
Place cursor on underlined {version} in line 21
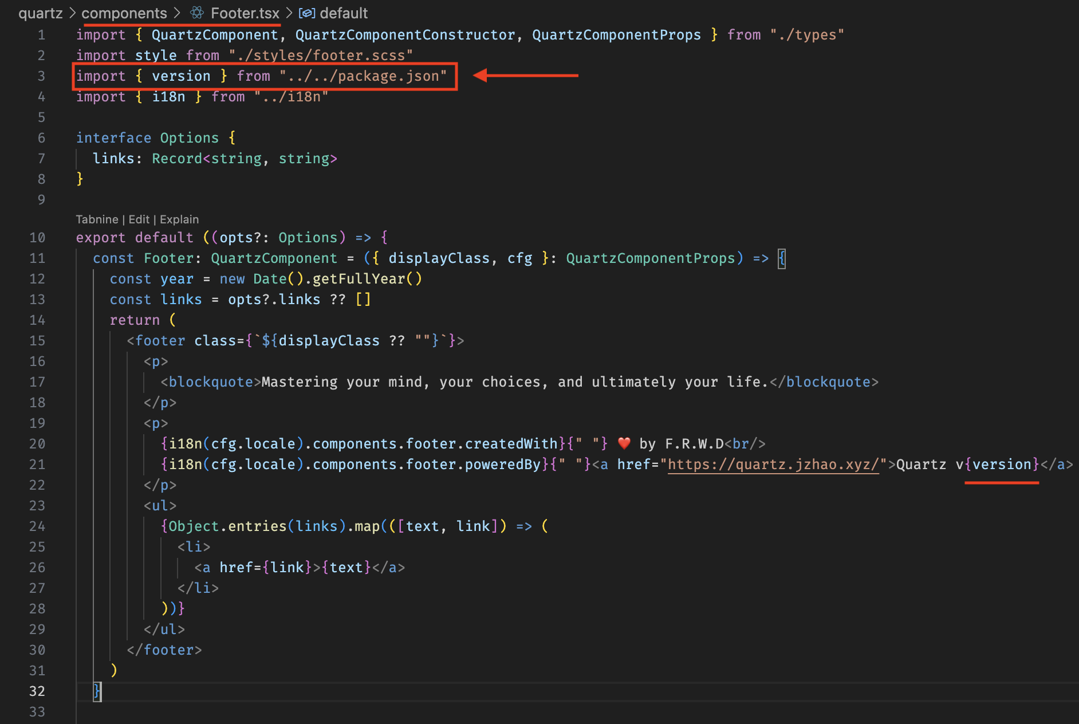(1002, 464)
